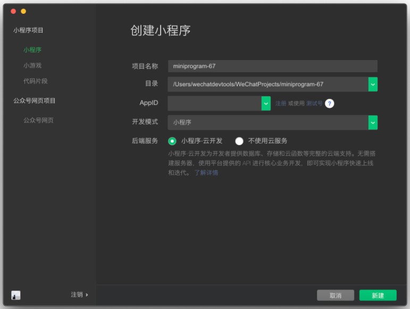Open the 了解详情 link
The image size is (410, 309).
206,172
